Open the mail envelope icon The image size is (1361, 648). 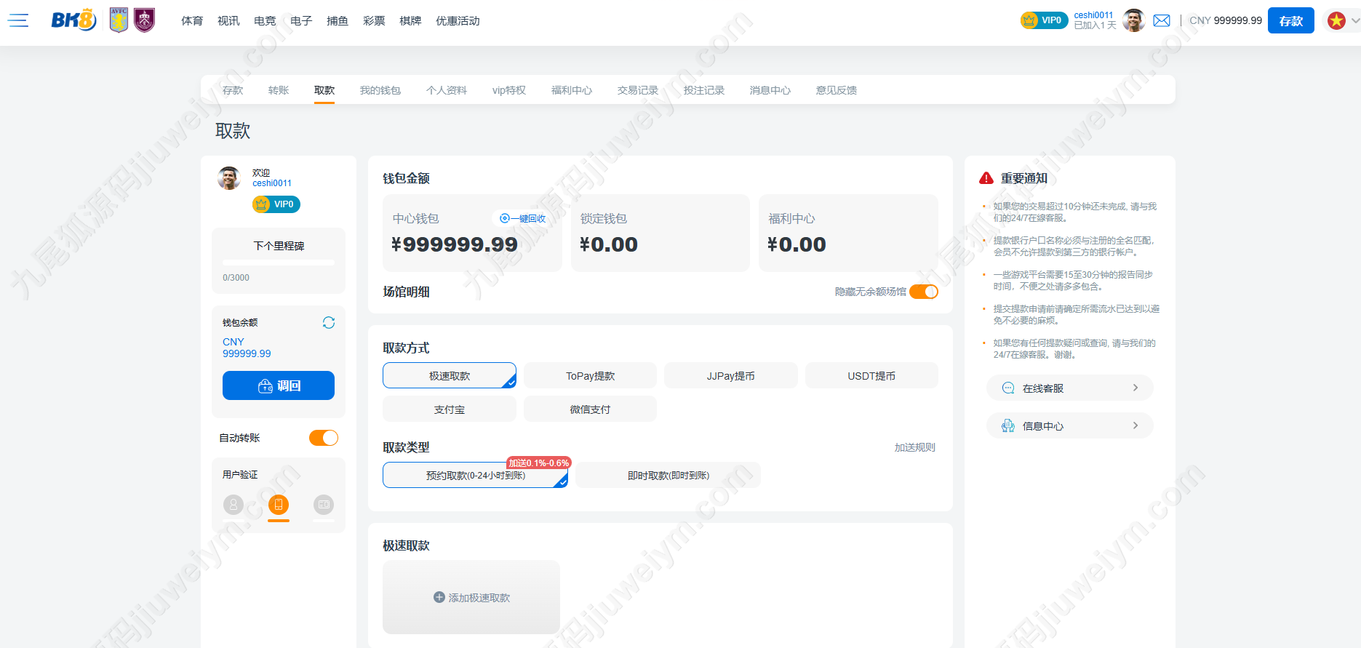1162,20
